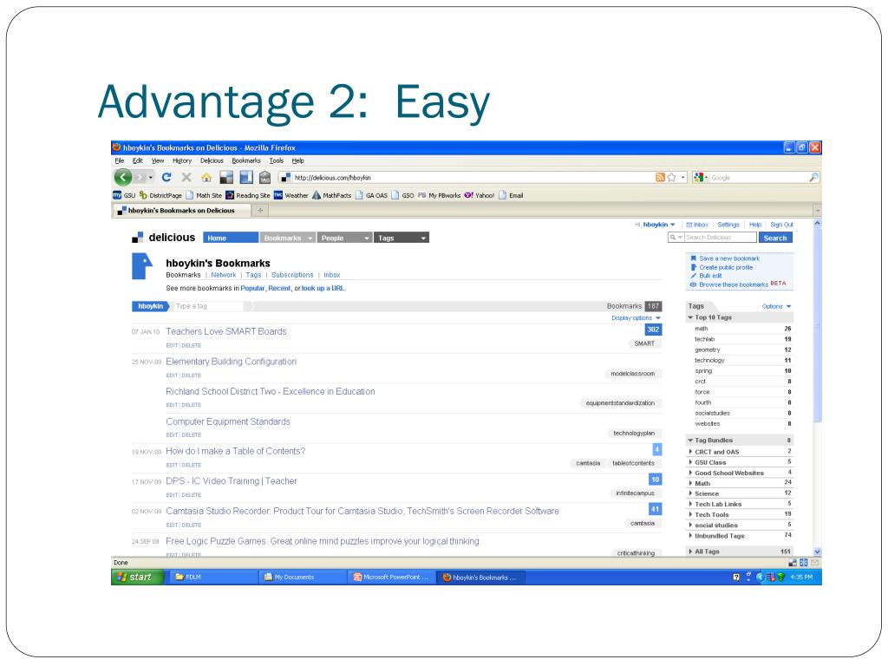Click the Delicious TAG toolbar icon

[x=264, y=178]
